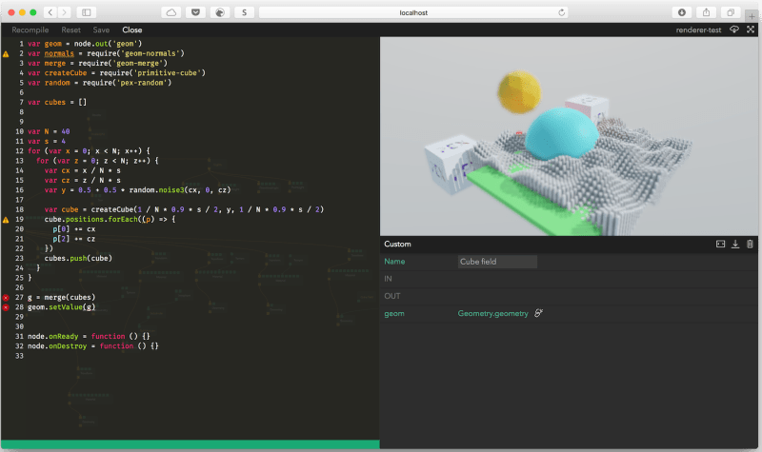
Task: Delete the node with the trash icon
Action: pyautogui.click(x=750, y=244)
